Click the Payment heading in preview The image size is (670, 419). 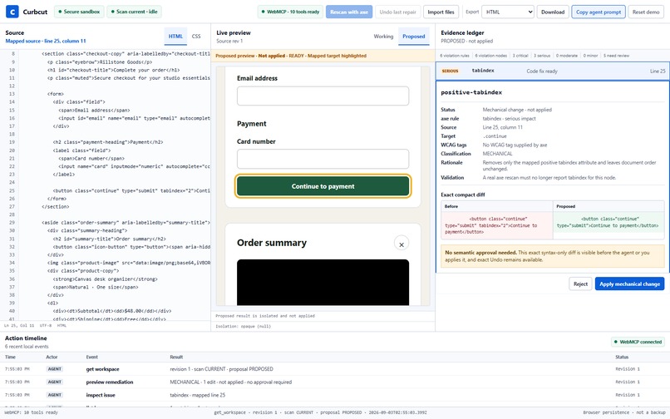coord(252,124)
